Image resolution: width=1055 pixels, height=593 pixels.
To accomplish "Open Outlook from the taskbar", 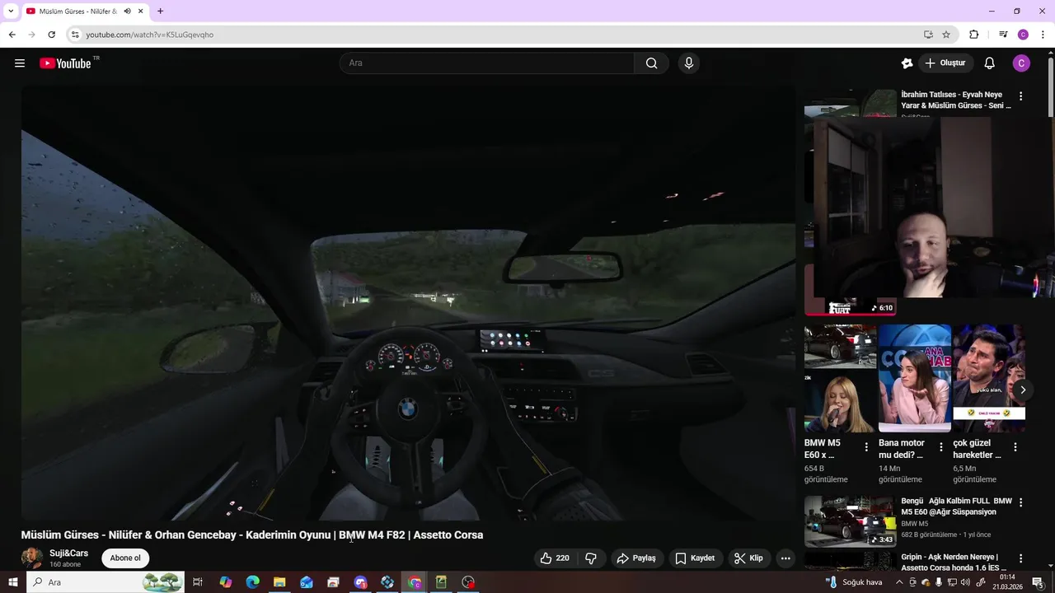I will click(x=307, y=582).
